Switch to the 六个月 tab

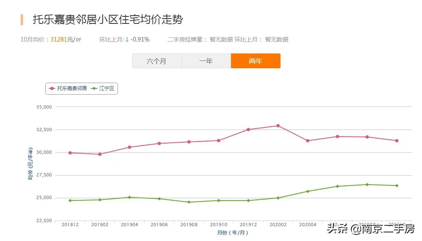pyautogui.click(x=156, y=60)
